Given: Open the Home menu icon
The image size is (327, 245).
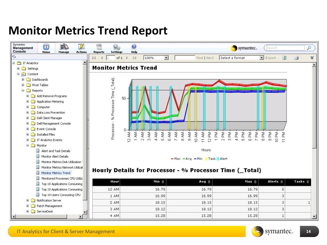Looking at the screenshot, I should (46, 47).
